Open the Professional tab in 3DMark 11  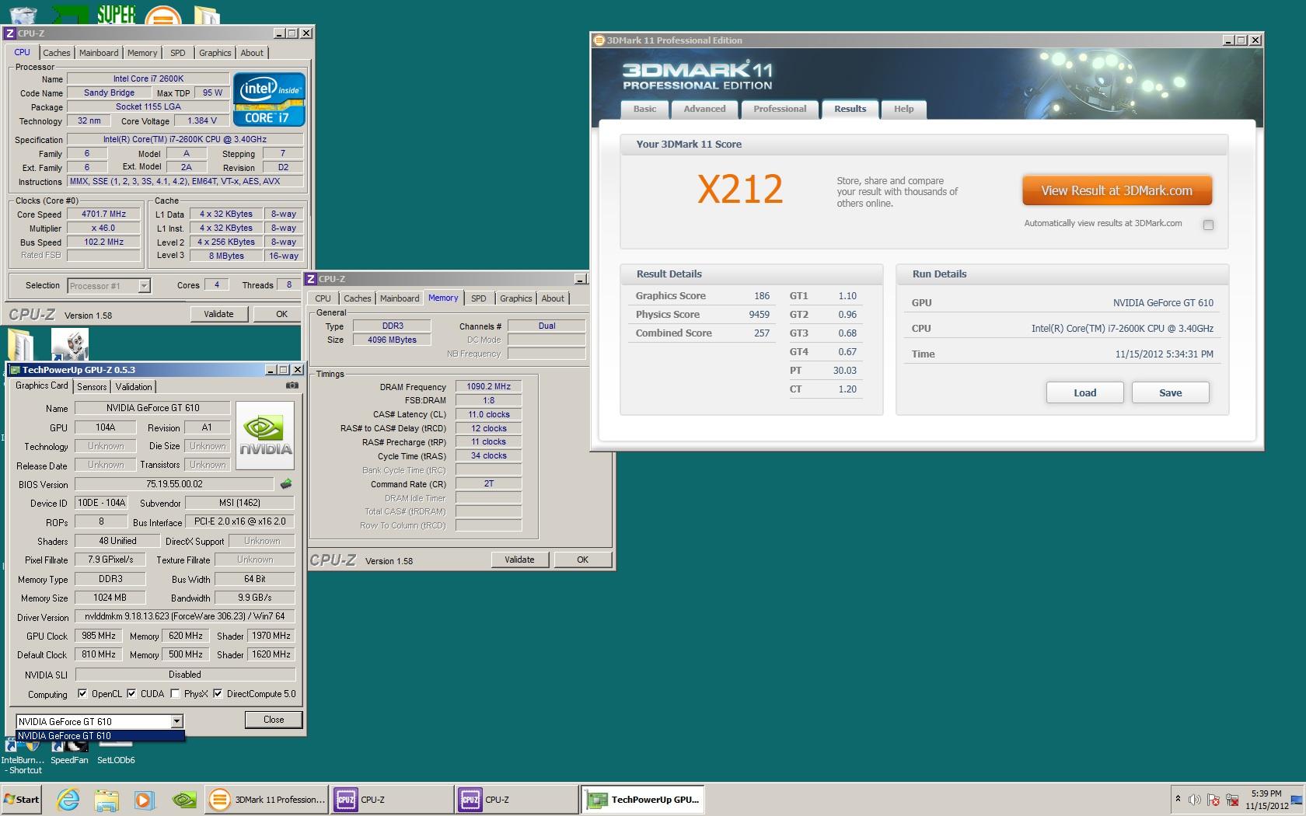pos(780,109)
